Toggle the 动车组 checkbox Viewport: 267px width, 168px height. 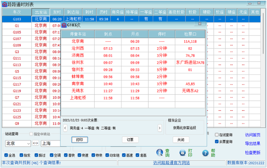107,155
